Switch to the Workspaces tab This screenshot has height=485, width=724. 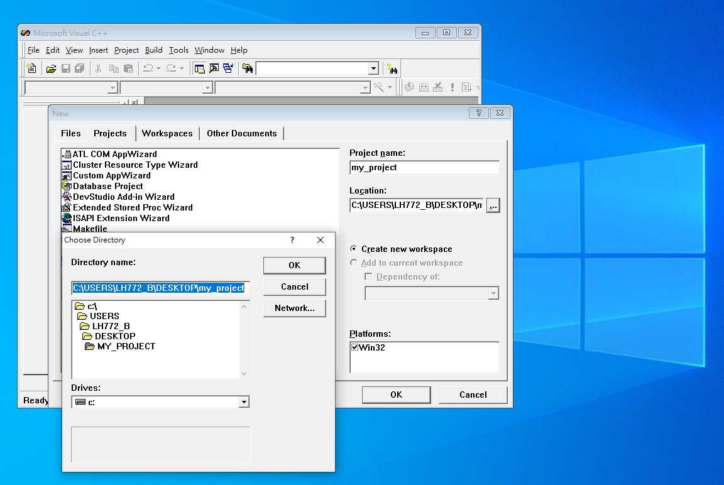tap(167, 133)
